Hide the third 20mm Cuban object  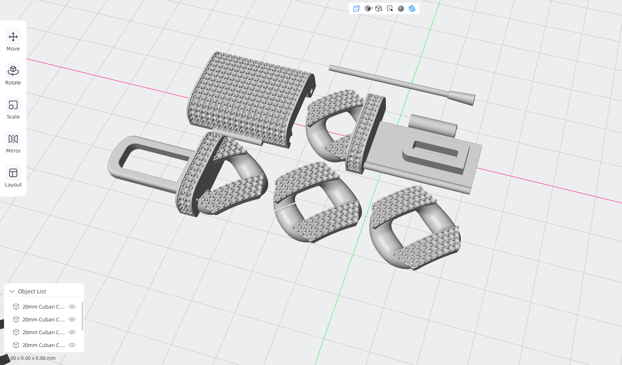(72, 332)
